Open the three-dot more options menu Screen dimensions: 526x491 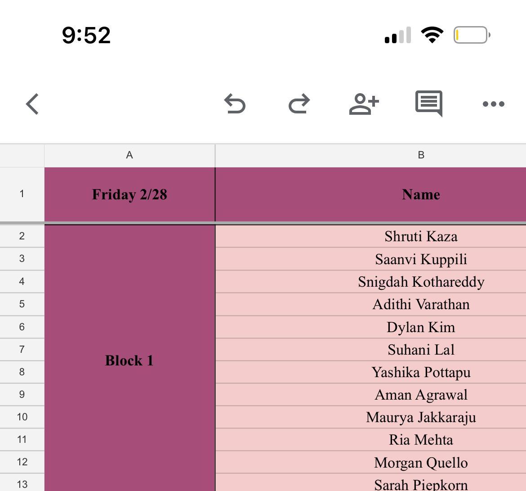coord(493,104)
